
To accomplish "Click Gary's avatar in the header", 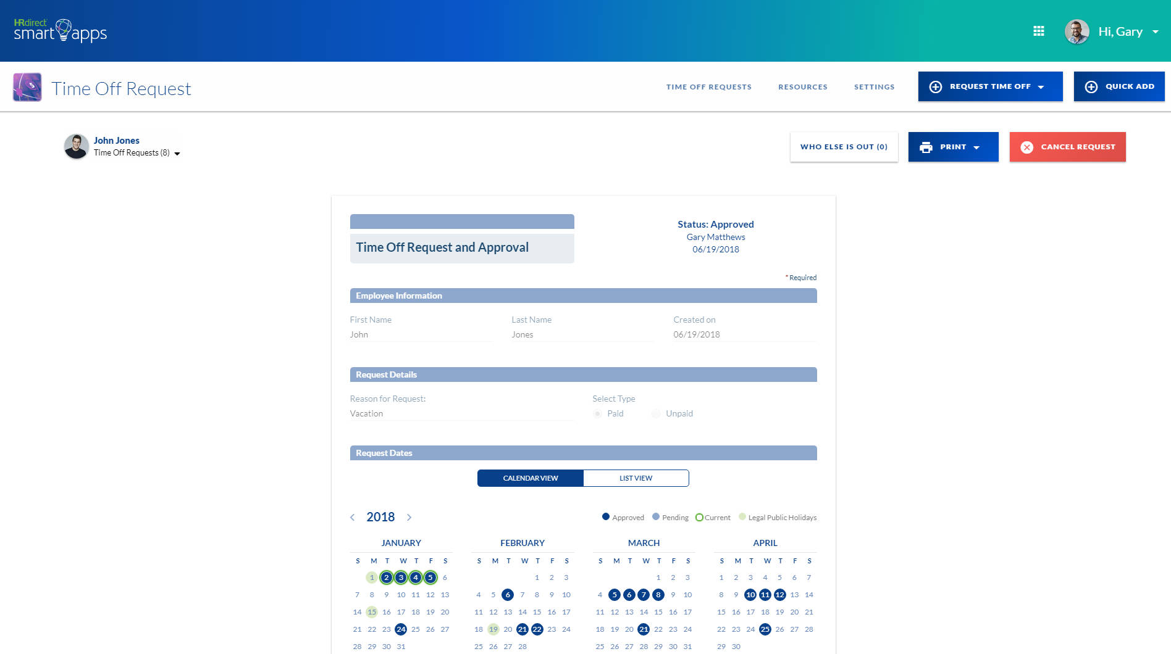I will [x=1077, y=31].
